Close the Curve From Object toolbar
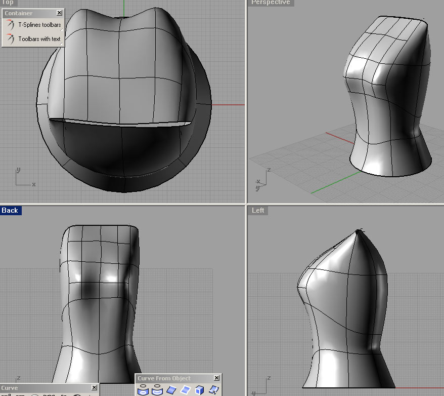The image size is (444, 396). point(216,378)
